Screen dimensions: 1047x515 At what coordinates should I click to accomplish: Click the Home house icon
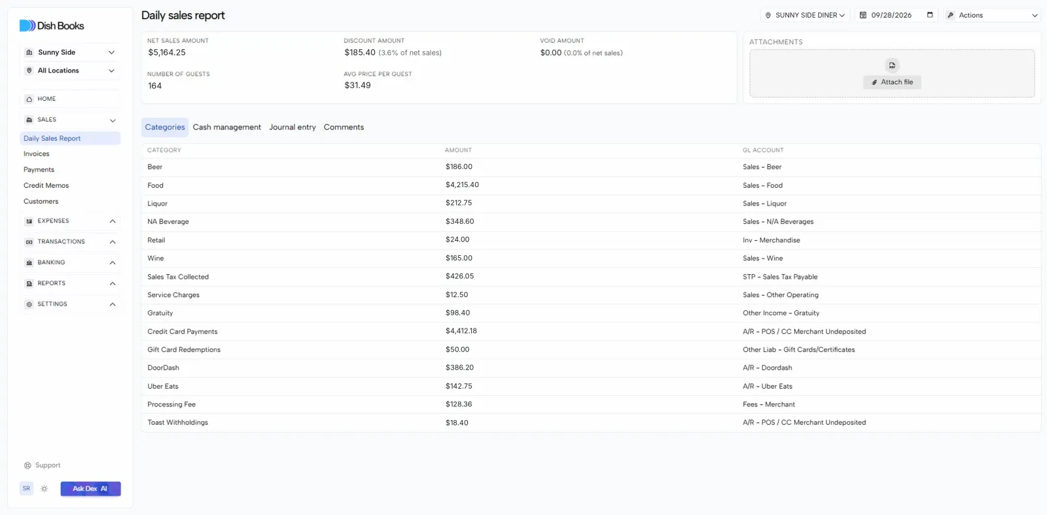pyautogui.click(x=29, y=99)
